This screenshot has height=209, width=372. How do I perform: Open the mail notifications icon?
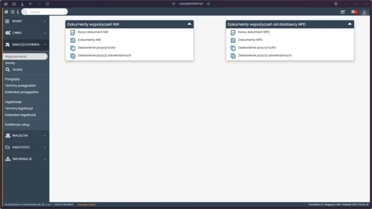pyautogui.click(x=355, y=12)
